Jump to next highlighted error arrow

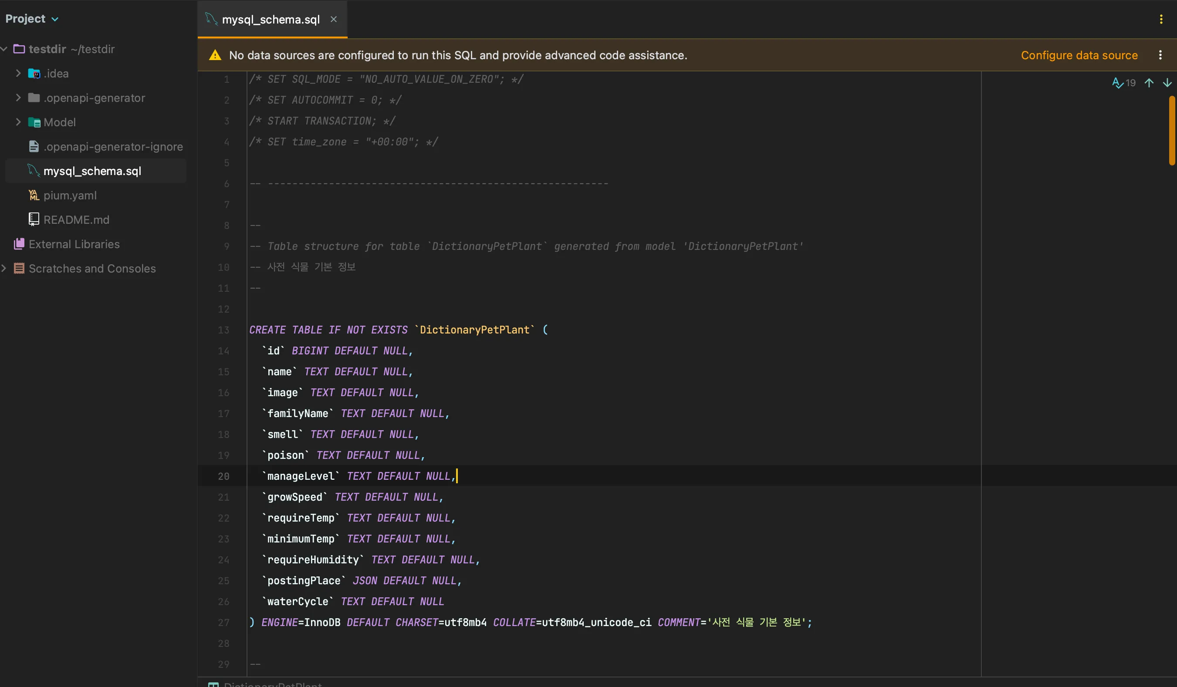point(1167,83)
